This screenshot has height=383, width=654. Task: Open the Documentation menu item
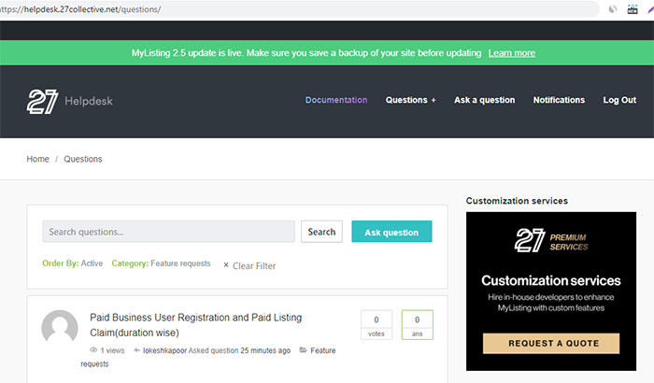pyautogui.click(x=336, y=100)
